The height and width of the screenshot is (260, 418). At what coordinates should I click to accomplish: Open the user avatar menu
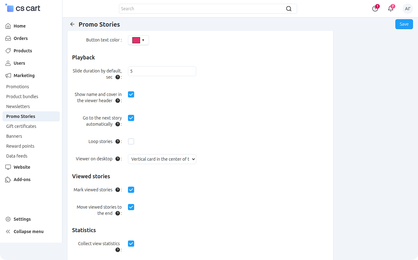pos(408,9)
